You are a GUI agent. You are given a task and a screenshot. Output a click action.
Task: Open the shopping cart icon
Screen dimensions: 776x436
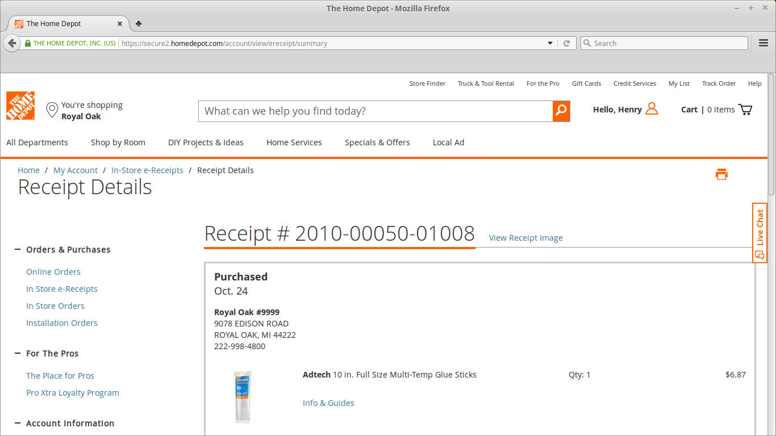click(x=745, y=110)
